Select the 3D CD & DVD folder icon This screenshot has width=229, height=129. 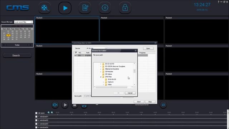pyautogui.click(x=103, y=64)
